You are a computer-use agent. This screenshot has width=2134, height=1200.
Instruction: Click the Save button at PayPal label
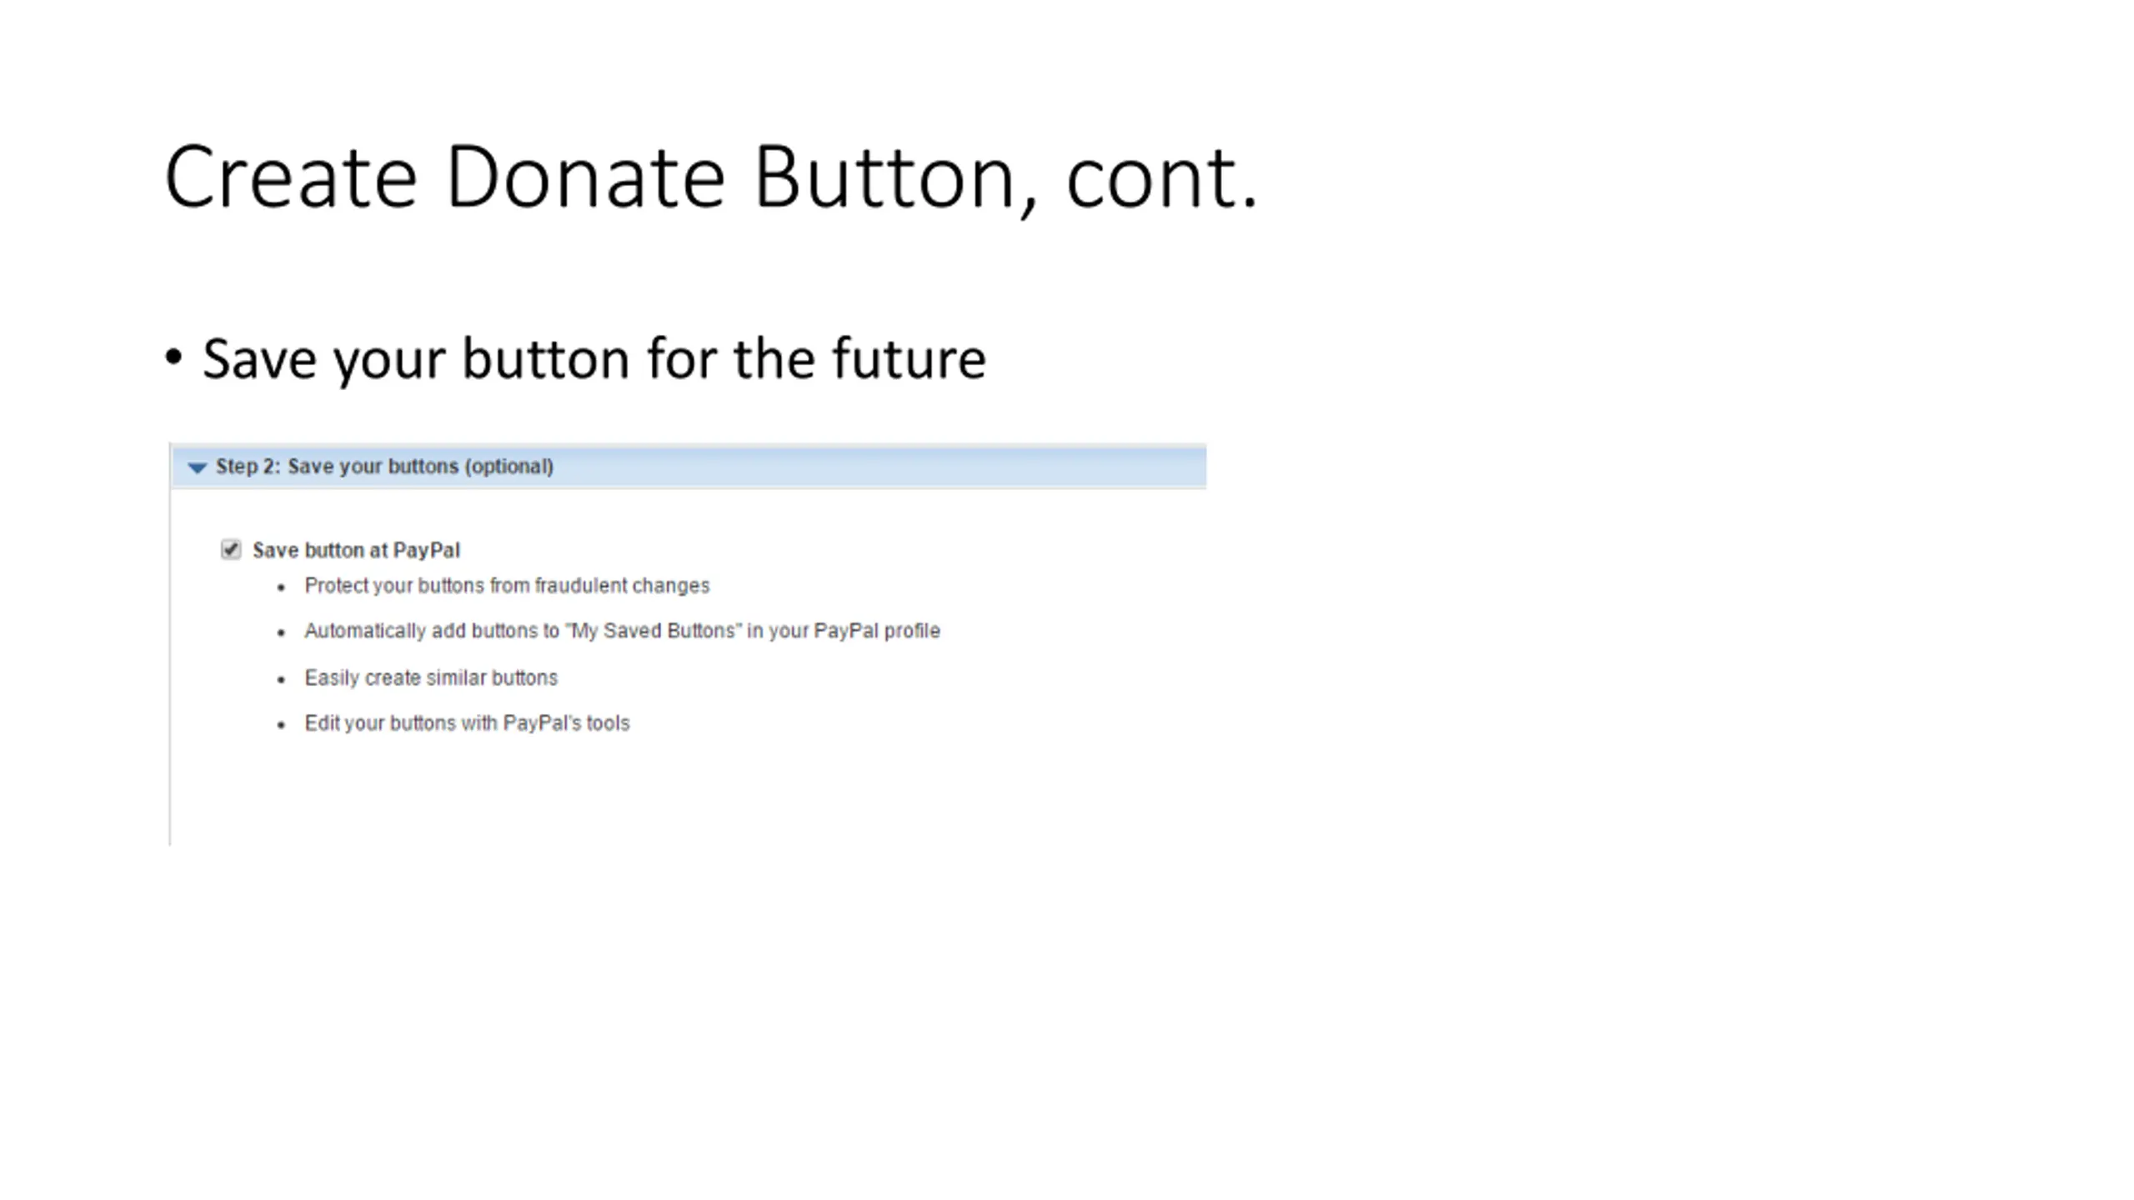coord(356,551)
